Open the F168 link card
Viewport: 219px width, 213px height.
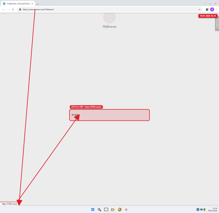[x=109, y=115]
